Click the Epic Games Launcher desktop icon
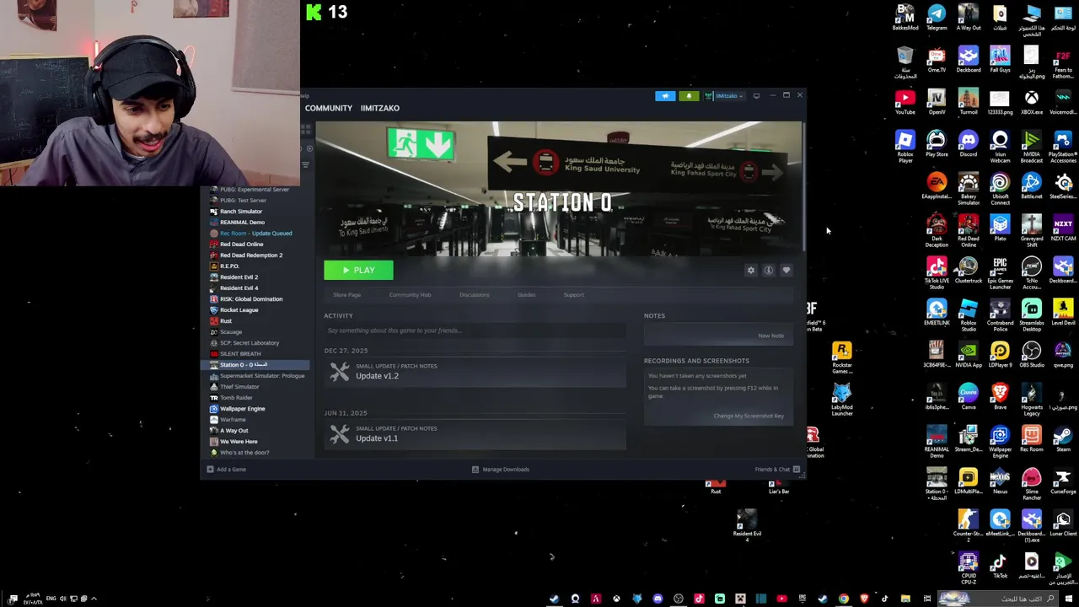Image resolution: width=1079 pixels, height=607 pixels. [x=1000, y=272]
